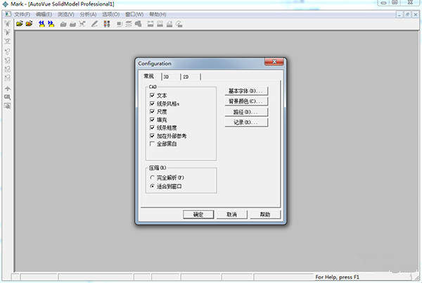This screenshot has width=422, height=283.
Task: Toggle the 文本 checkbox
Action: (x=152, y=95)
